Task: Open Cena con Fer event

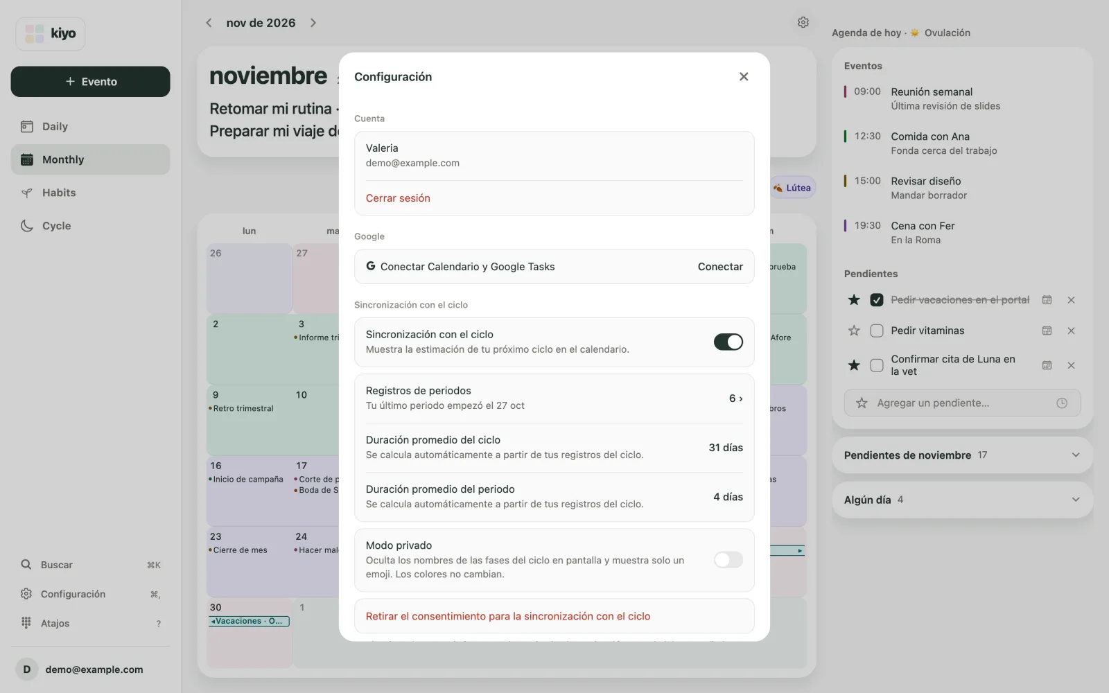Action: tap(962, 233)
